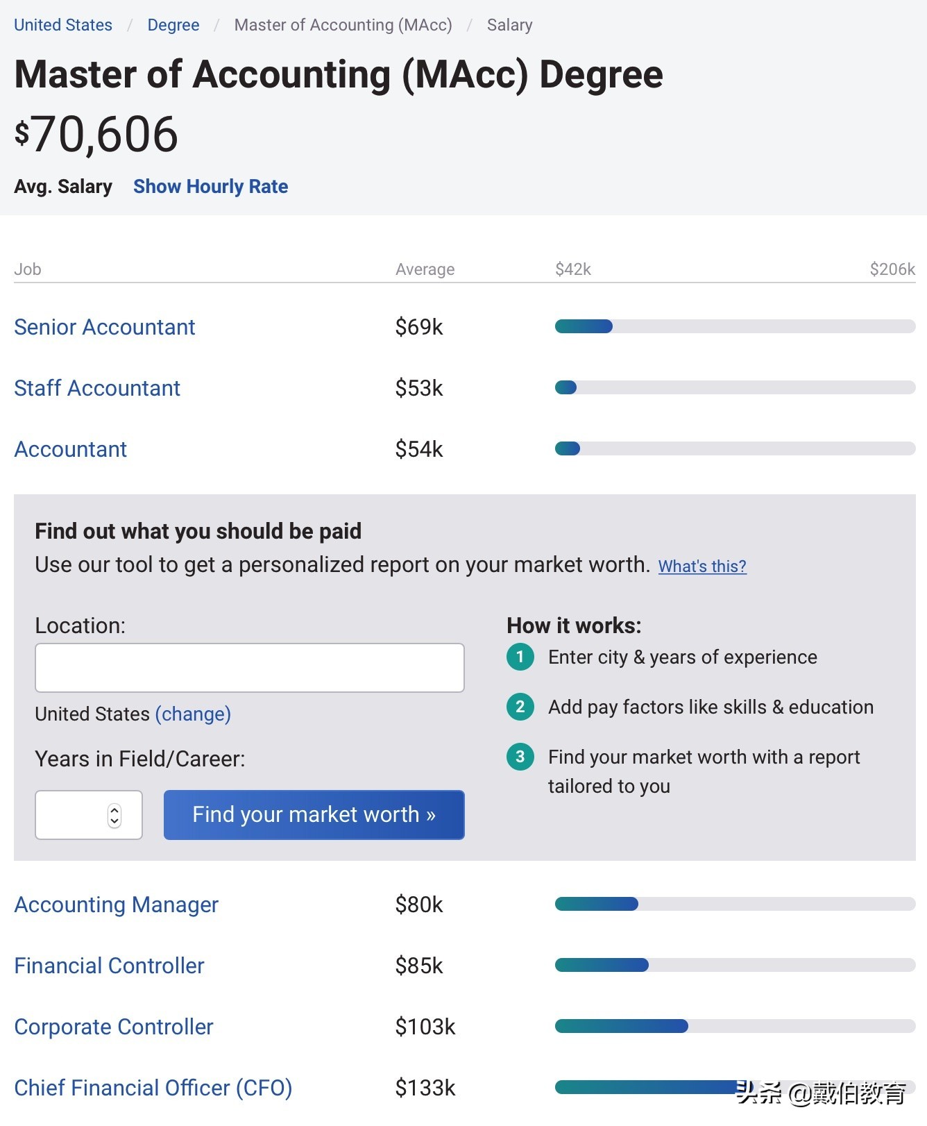Click the Location input field
The image size is (927, 1126).
tap(250, 668)
